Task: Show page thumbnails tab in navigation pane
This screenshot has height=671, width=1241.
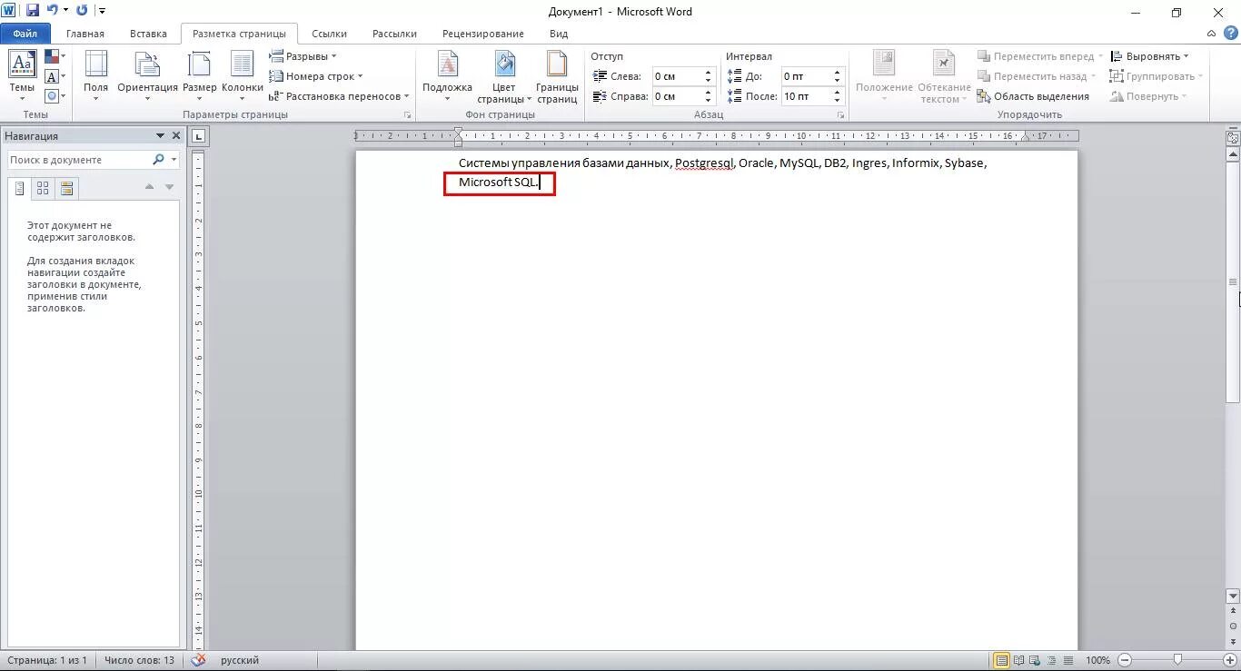Action: 43,188
